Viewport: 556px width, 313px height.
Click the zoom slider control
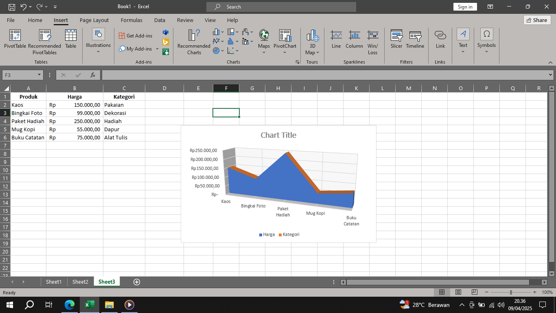510,292
